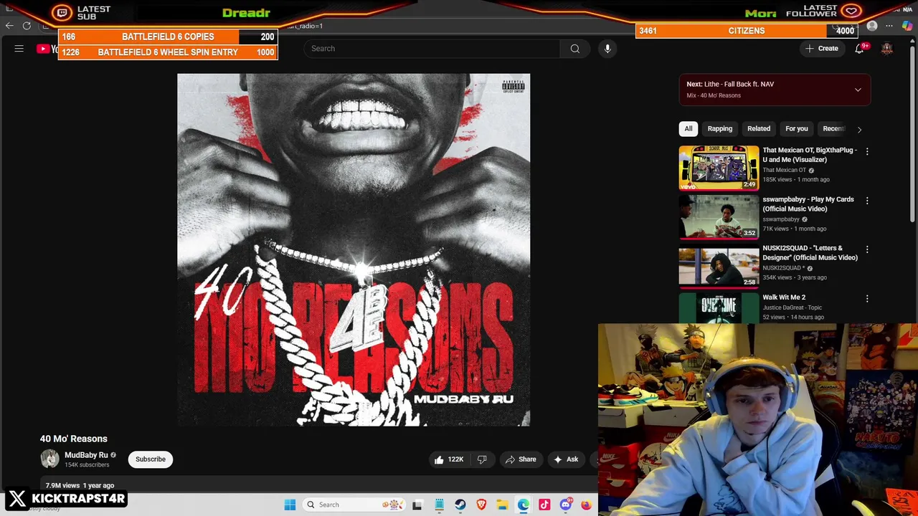Open options for That Mexican OT video
The image size is (918, 516).
(867, 152)
